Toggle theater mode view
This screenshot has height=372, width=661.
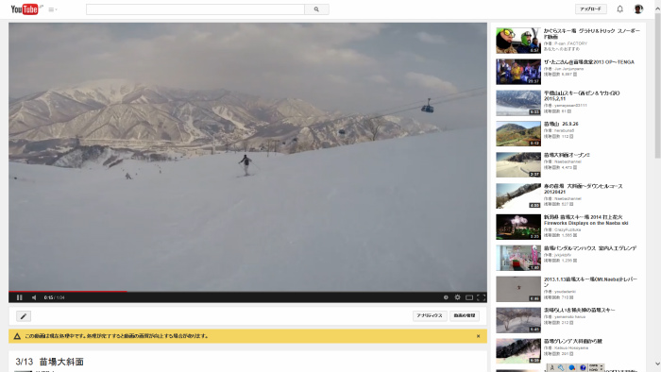pos(469,297)
